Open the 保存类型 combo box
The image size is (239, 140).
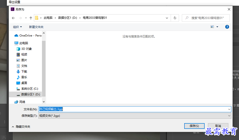click(135, 116)
